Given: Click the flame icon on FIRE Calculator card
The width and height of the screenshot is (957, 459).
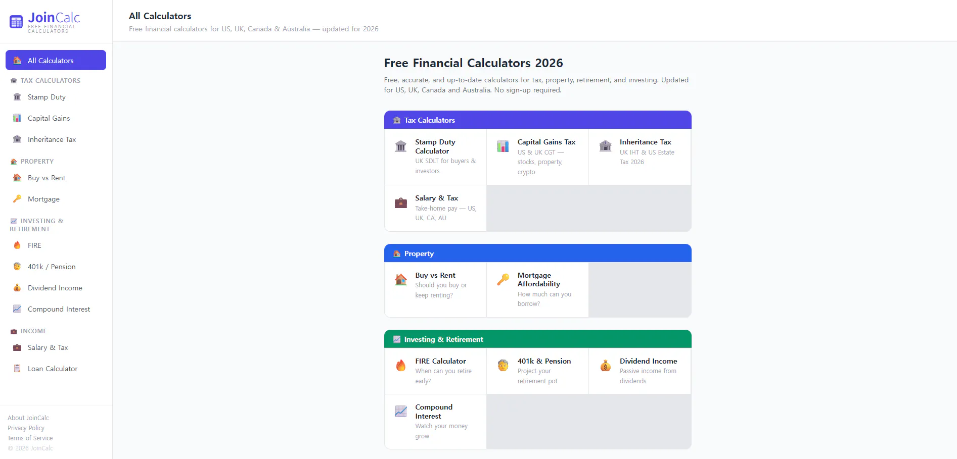Looking at the screenshot, I should 401,365.
